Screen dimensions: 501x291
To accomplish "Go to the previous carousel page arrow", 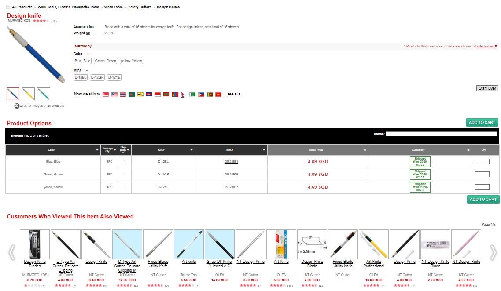I will pos(12,252).
